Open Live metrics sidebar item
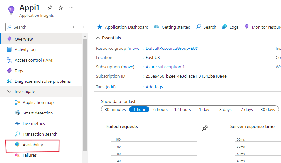The image size is (281, 163). [33, 123]
